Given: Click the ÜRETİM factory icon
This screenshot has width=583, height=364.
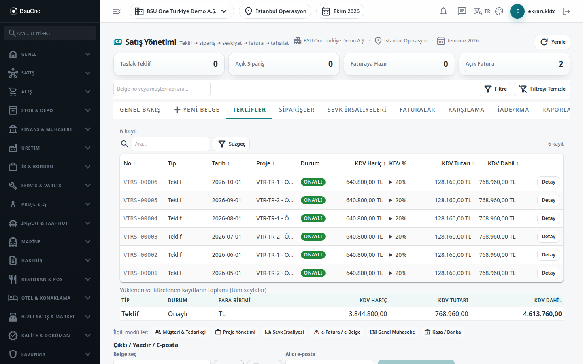Looking at the screenshot, I should pos(13,148).
